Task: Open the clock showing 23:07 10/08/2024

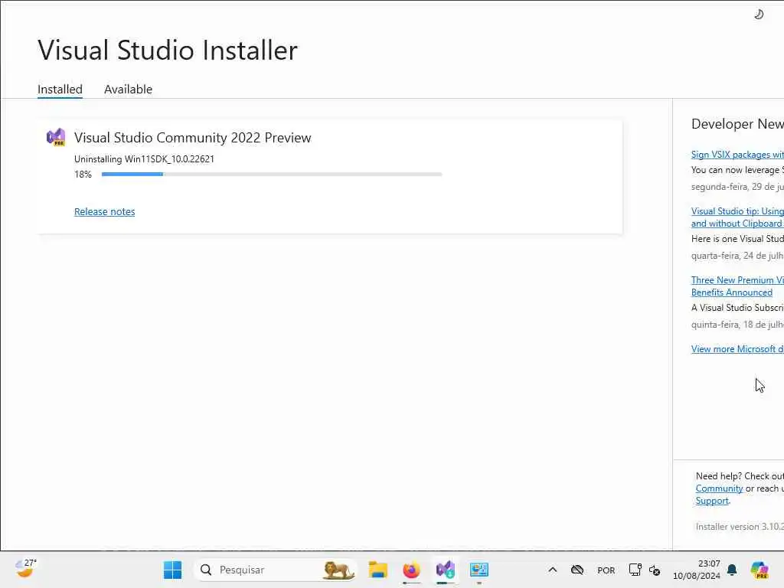Action: coord(697,570)
